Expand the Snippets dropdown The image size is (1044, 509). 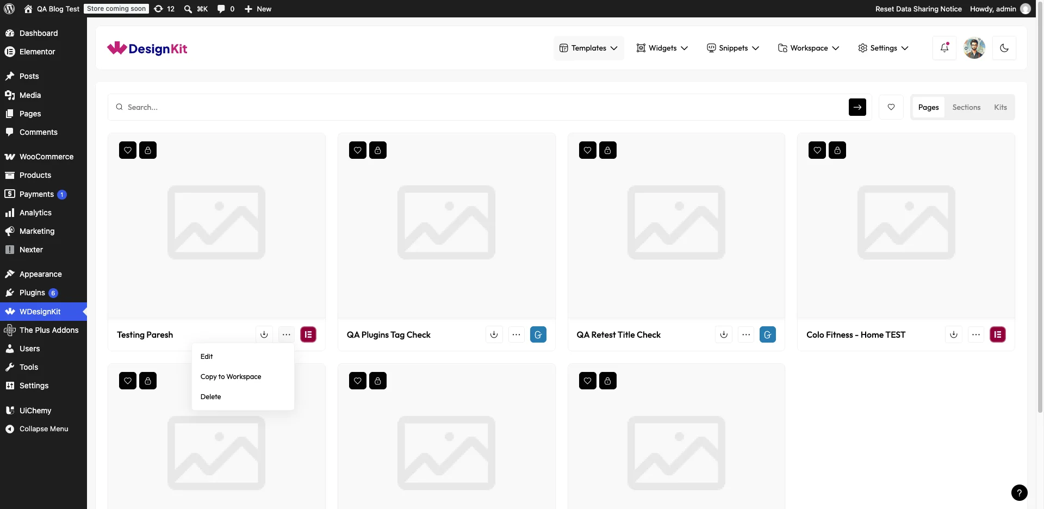[x=733, y=48]
